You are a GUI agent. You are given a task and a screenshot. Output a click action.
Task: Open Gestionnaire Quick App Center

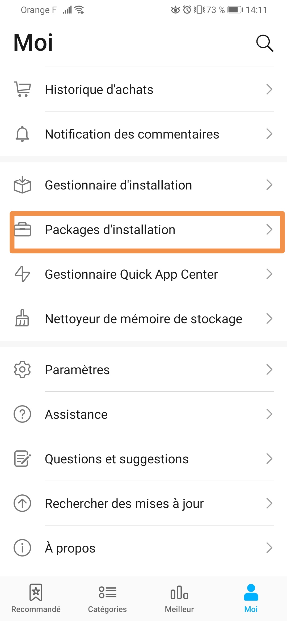(x=131, y=274)
